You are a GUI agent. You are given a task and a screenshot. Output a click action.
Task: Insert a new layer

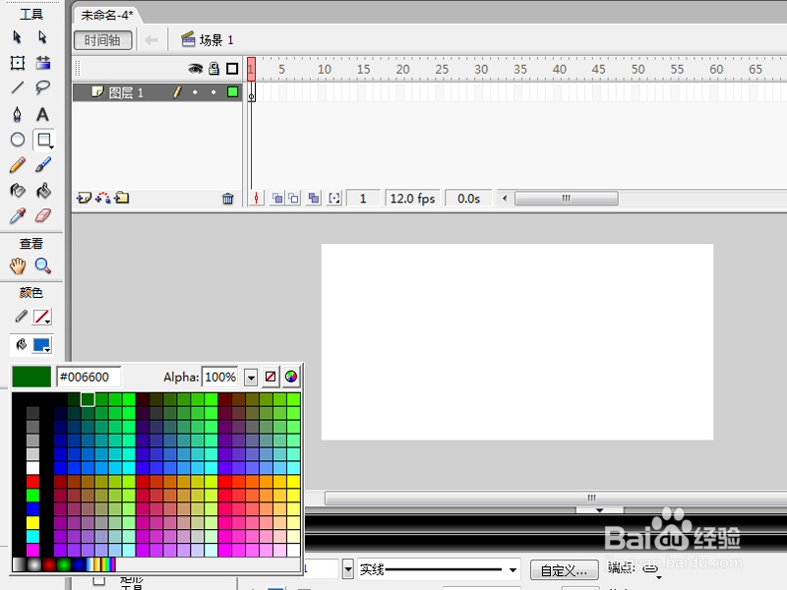(84, 199)
